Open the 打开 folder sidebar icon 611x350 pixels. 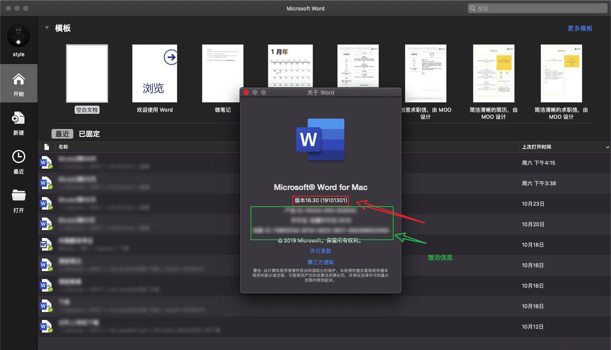click(x=18, y=195)
